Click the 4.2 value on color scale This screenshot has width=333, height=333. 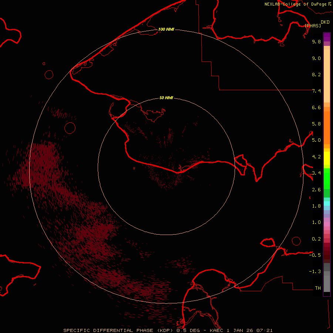coord(316,157)
